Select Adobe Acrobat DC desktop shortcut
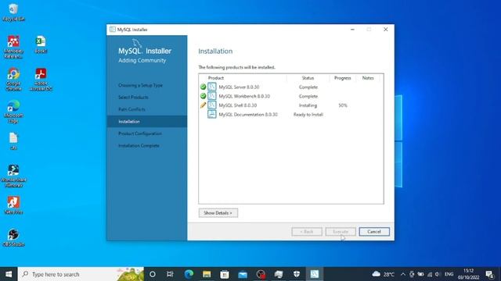The width and height of the screenshot is (501, 281). 41,80
